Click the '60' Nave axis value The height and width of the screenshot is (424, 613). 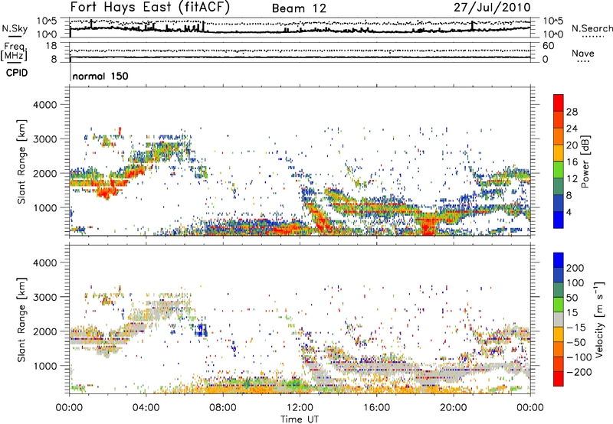click(549, 46)
